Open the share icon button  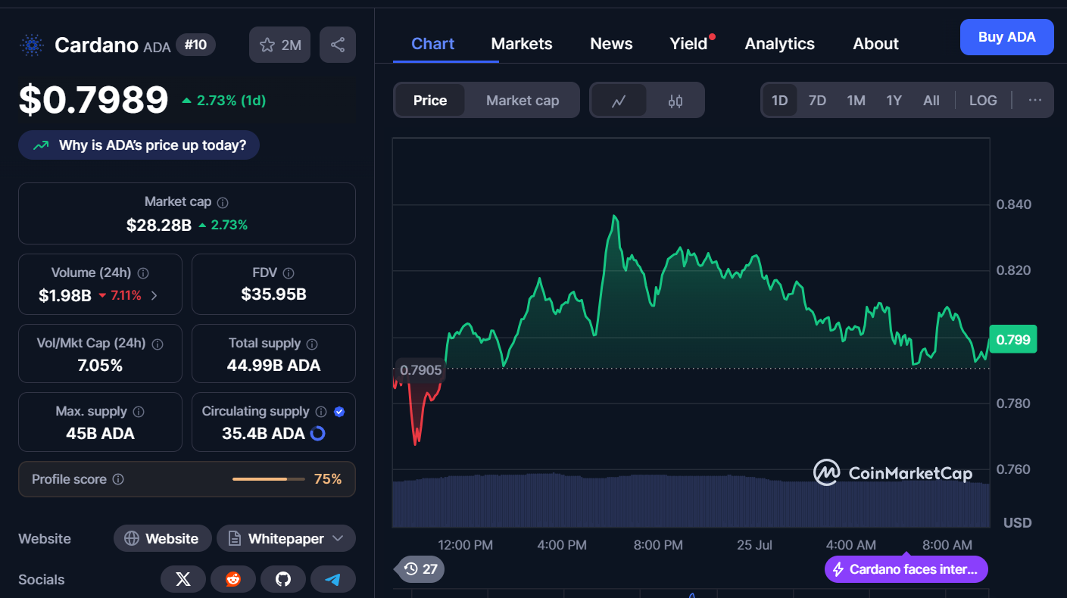(337, 45)
